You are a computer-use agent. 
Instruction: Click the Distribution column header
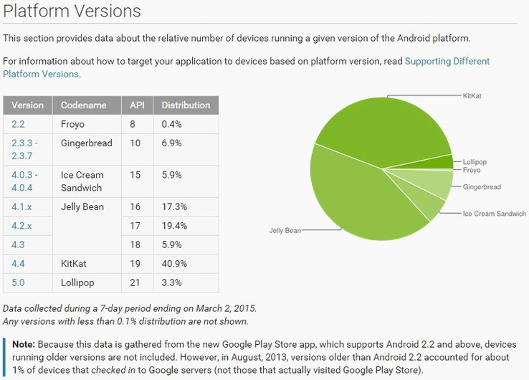tap(186, 105)
